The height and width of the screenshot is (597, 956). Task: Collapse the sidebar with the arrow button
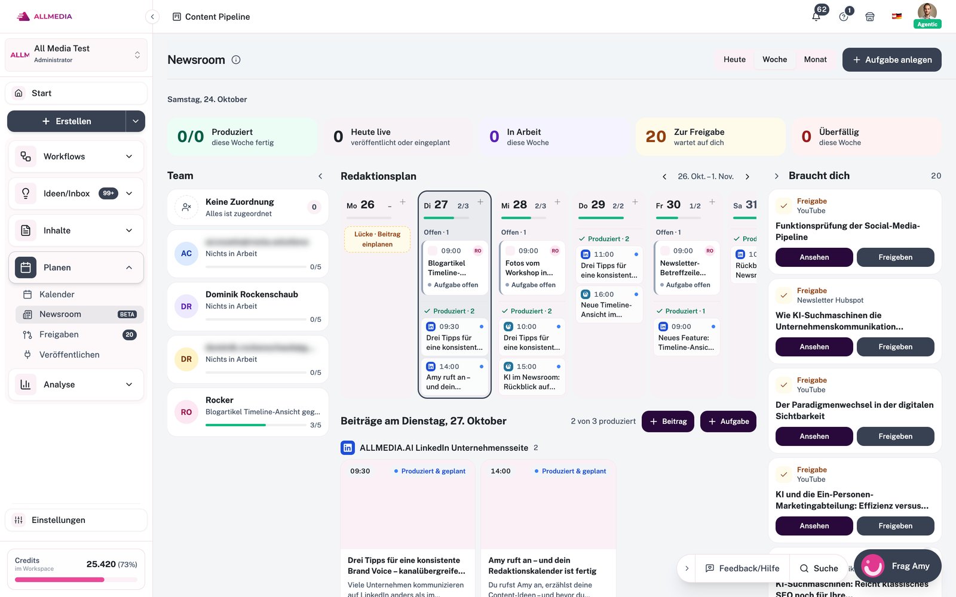point(152,17)
